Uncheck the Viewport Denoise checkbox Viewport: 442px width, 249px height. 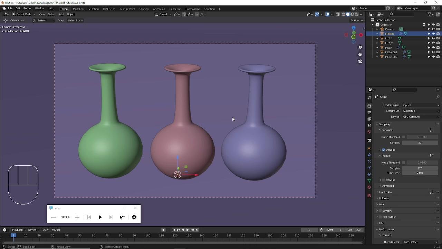point(384,150)
